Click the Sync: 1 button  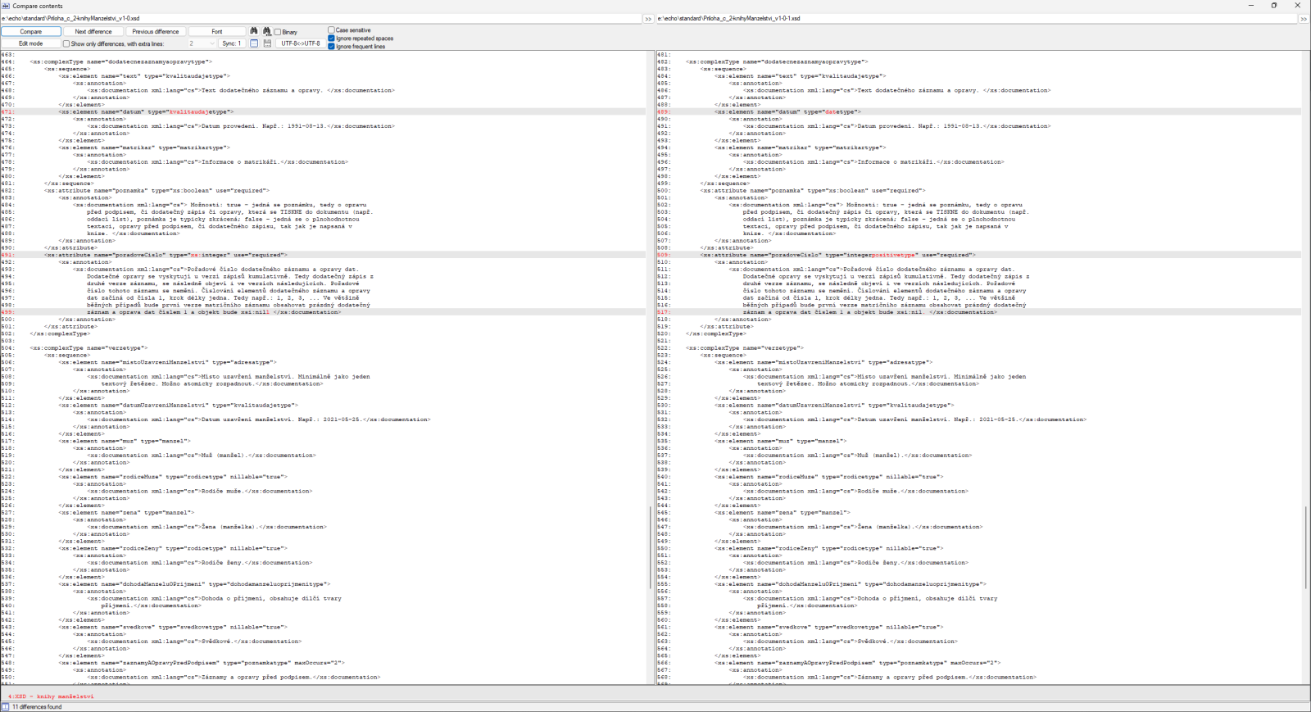[232, 43]
